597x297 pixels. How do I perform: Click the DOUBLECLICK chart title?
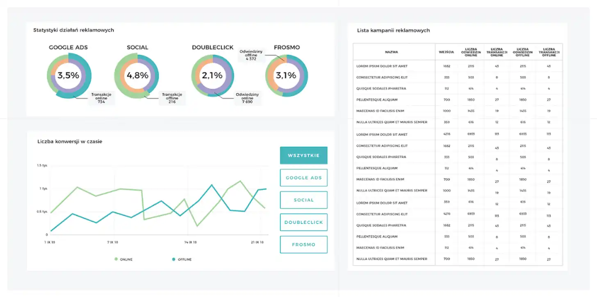(x=212, y=47)
